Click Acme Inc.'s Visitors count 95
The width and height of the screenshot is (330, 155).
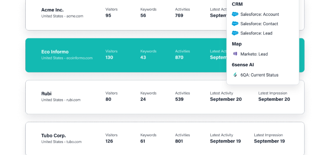point(108,15)
